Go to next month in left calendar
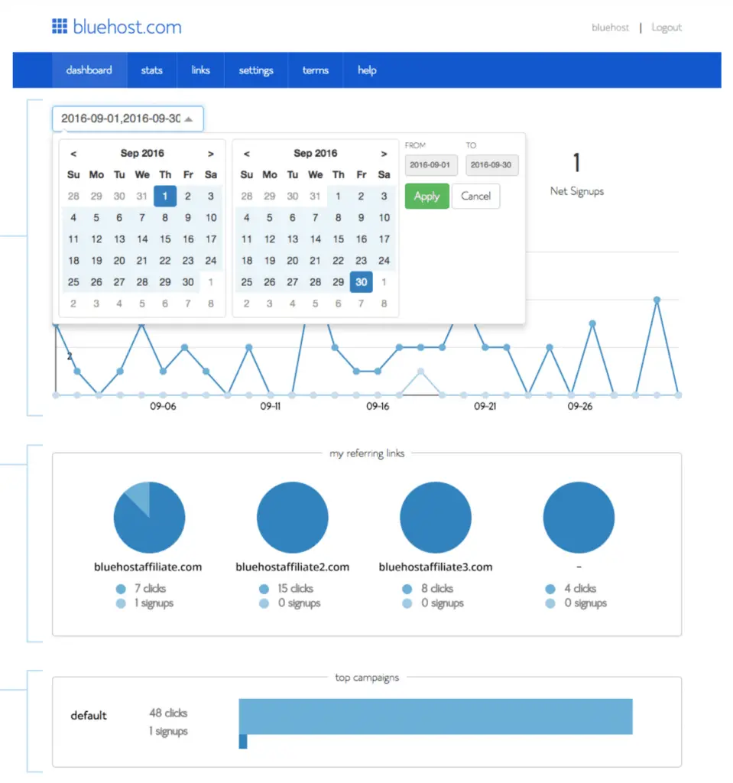The width and height of the screenshot is (733, 783). point(211,154)
